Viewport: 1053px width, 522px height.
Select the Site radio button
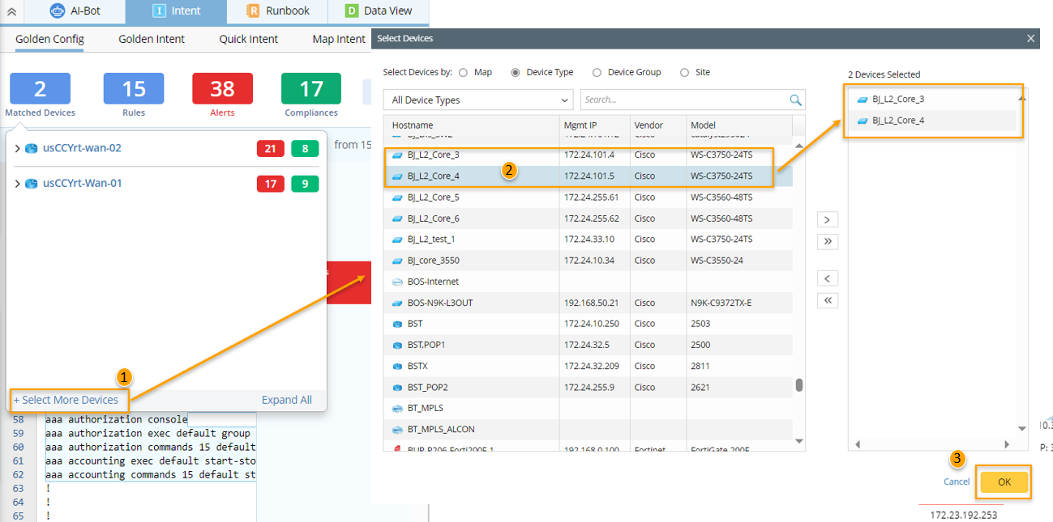click(x=685, y=72)
